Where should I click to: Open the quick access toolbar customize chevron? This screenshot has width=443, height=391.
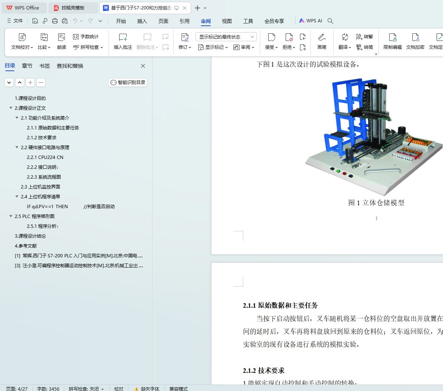pyautogui.click(x=100, y=21)
